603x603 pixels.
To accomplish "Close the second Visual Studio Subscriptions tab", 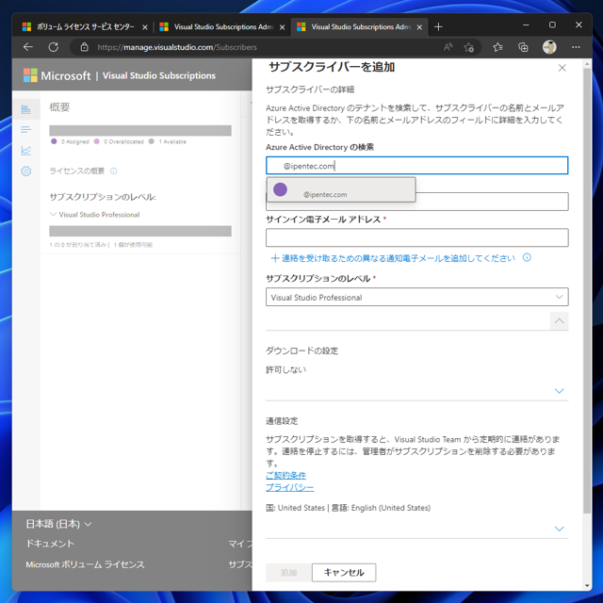I will 282,27.
